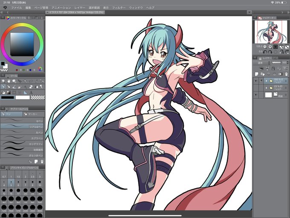This screenshot has height=218, width=290.
Task: Select the カリグラフィ sub tool
Action: (x=22, y=144)
